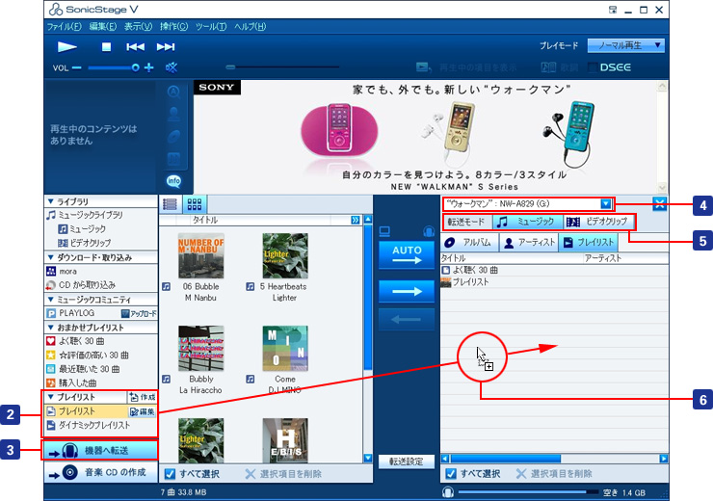
Task: Toggle すべて選択 checkbox in device pane
Action: (x=450, y=474)
